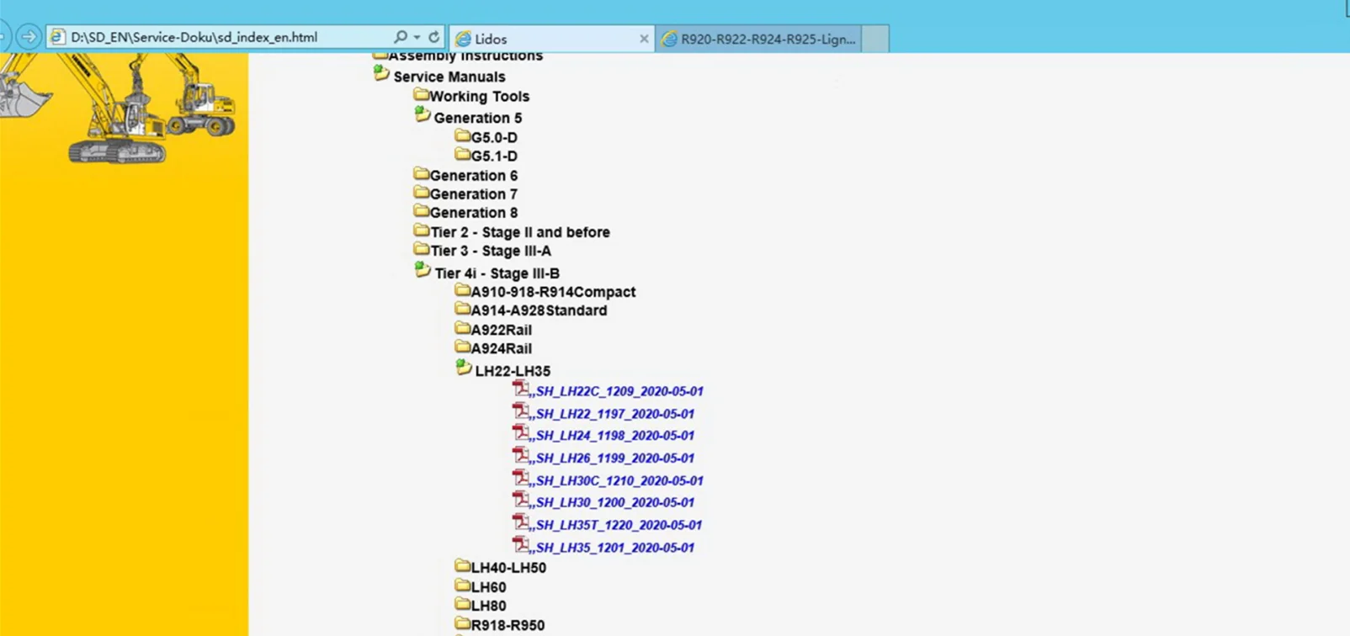Screen dimensions: 1350x636
Task: Collapse the Service Manuals open folder
Action: point(381,74)
